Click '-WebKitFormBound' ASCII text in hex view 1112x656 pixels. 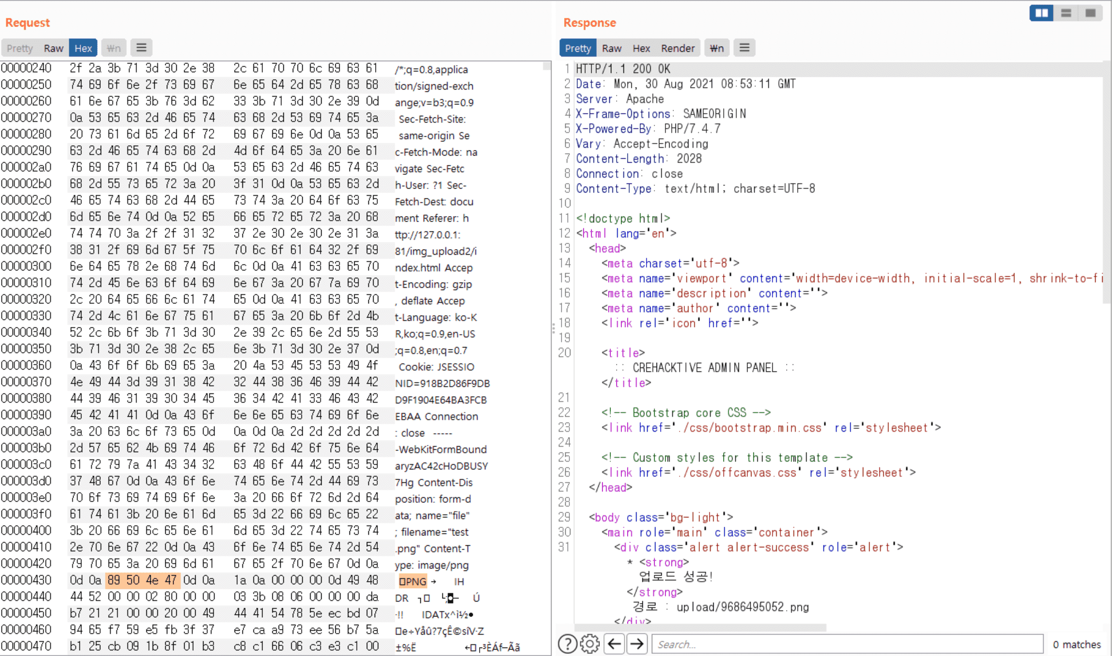pos(441,449)
